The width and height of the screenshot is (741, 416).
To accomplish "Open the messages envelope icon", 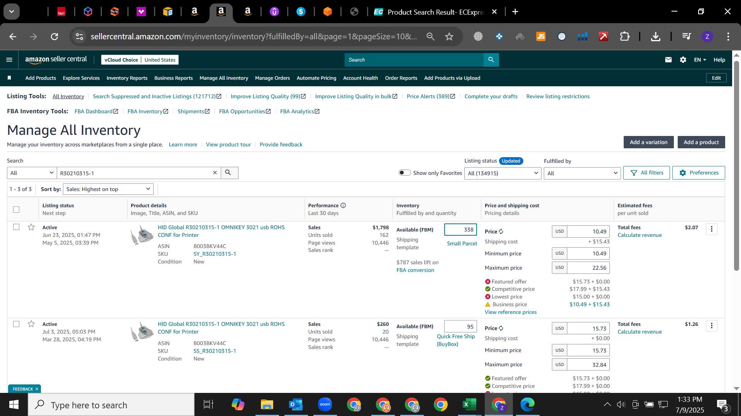I will point(668,60).
